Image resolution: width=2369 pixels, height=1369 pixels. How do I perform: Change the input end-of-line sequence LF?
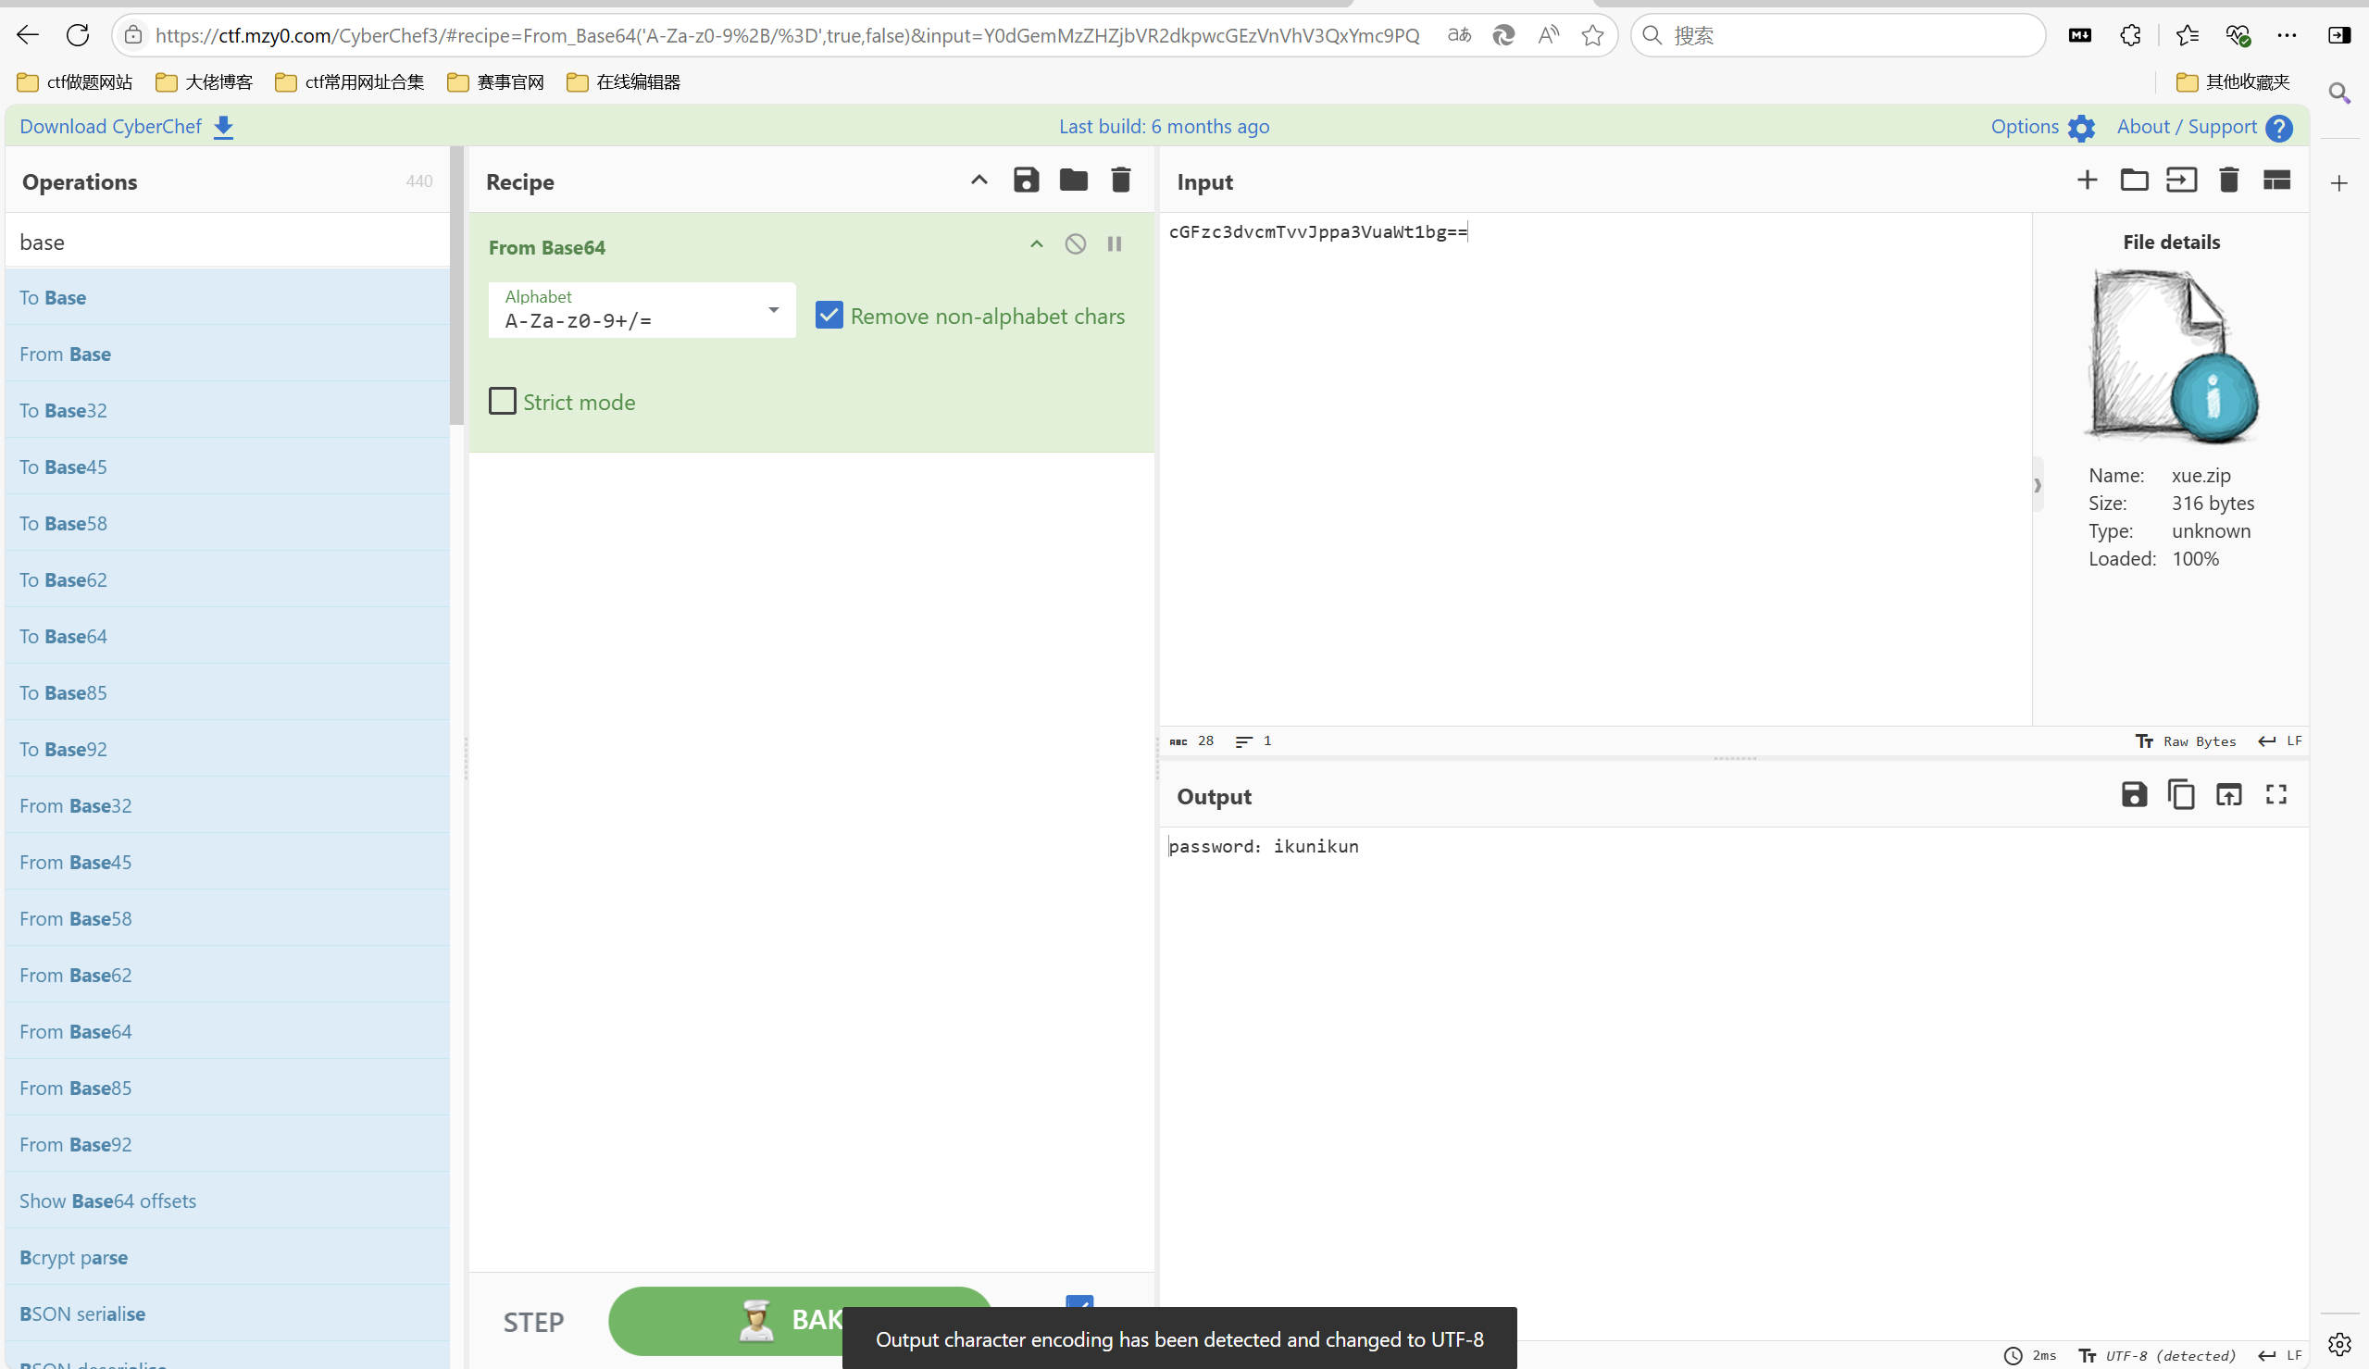click(x=2280, y=741)
